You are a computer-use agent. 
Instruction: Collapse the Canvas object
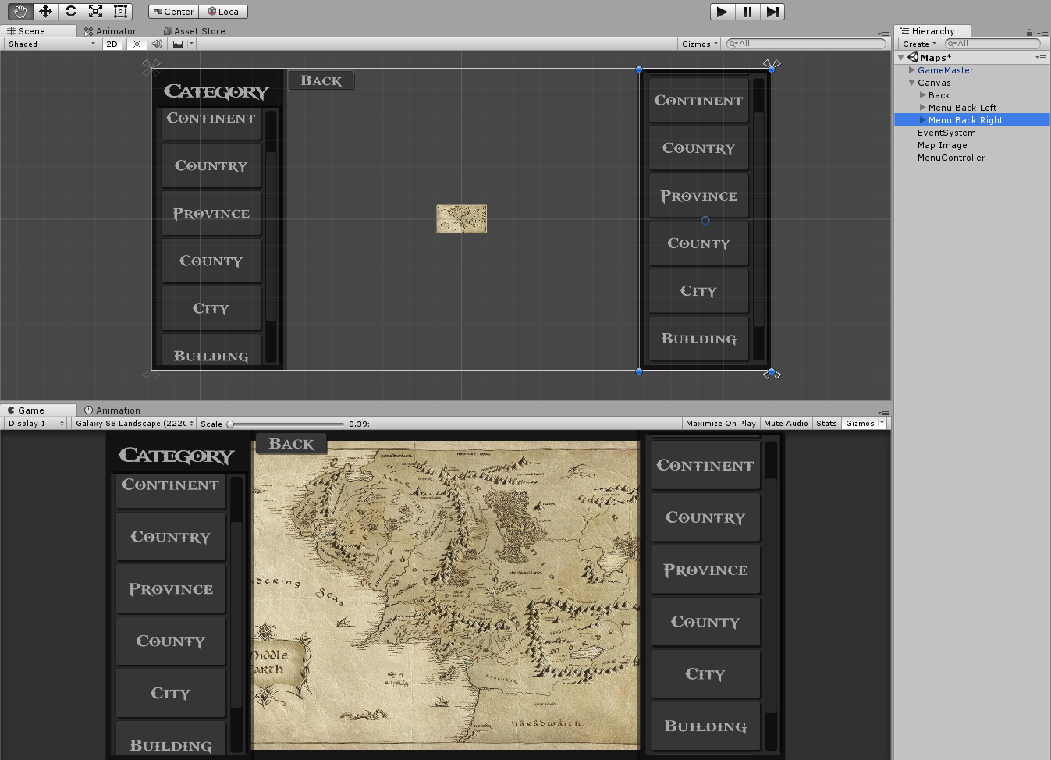click(x=912, y=83)
